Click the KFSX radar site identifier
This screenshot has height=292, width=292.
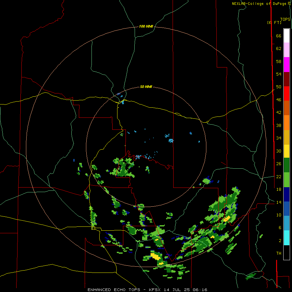tap(154, 290)
